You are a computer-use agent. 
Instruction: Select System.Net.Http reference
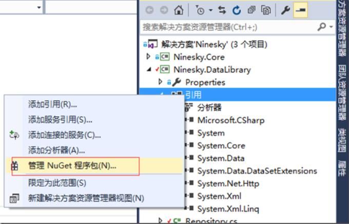click(x=228, y=183)
